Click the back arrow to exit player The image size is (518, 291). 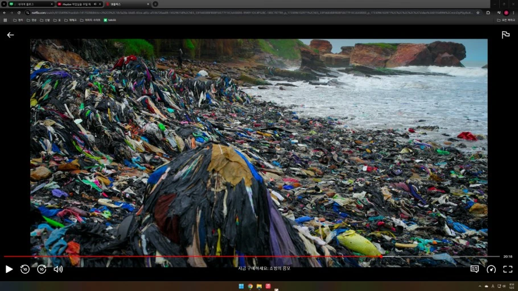pyautogui.click(x=10, y=35)
